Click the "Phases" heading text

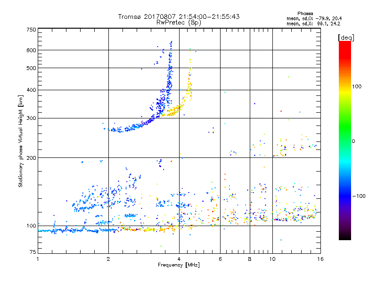pyautogui.click(x=305, y=14)
